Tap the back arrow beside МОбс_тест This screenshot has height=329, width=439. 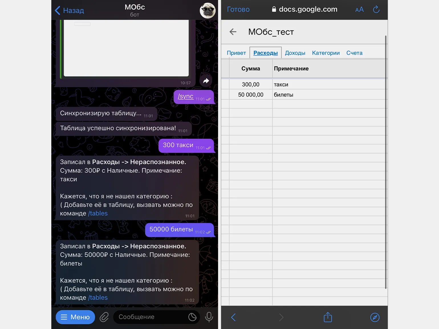(x=233, y=32)
